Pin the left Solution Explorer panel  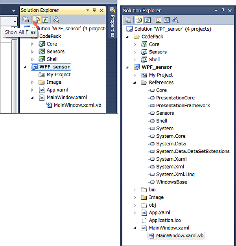(x=94, y=10)
